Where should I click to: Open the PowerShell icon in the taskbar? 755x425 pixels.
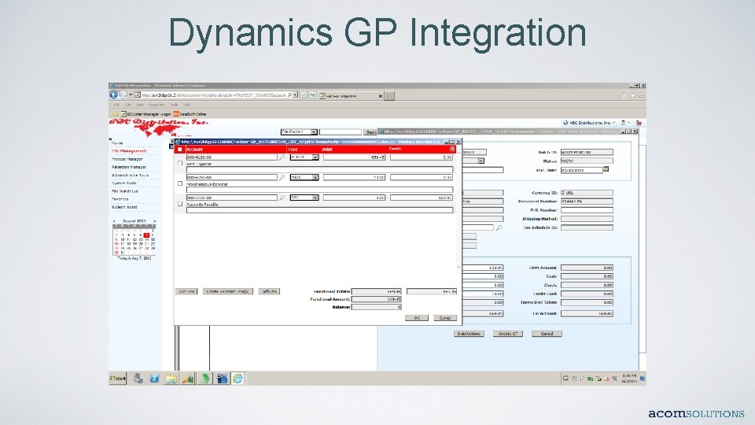[155, 379]
